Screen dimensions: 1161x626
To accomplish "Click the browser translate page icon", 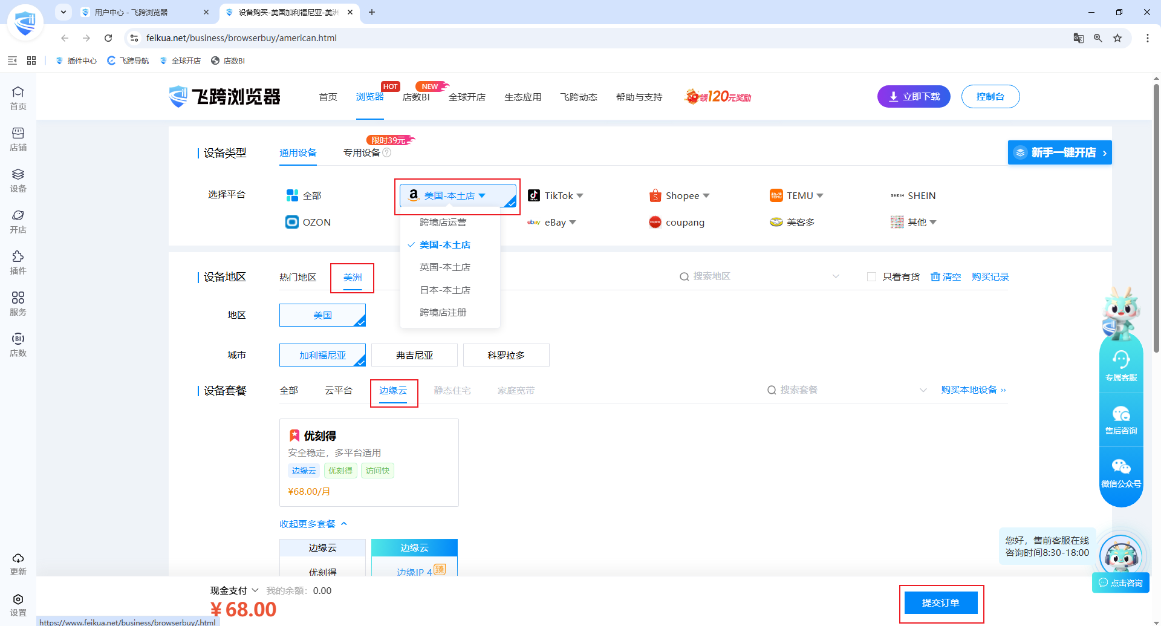I will point(1079,38).
